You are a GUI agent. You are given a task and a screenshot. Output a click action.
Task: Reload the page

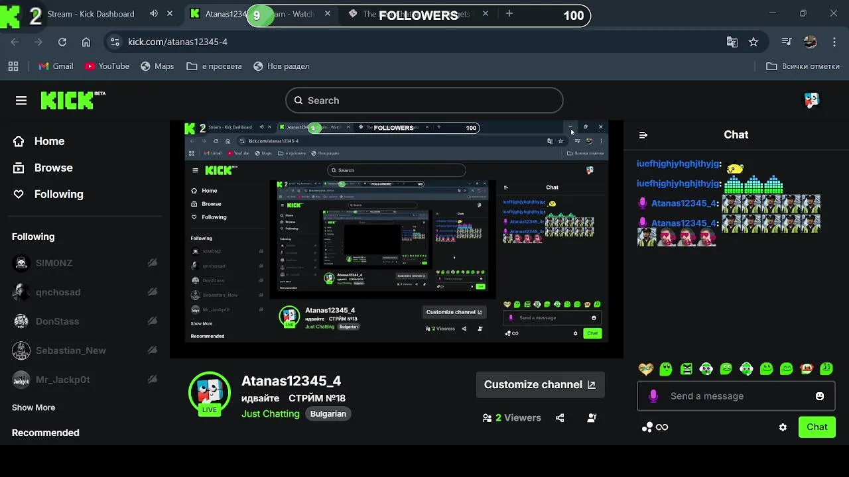(x=62, y=42)
